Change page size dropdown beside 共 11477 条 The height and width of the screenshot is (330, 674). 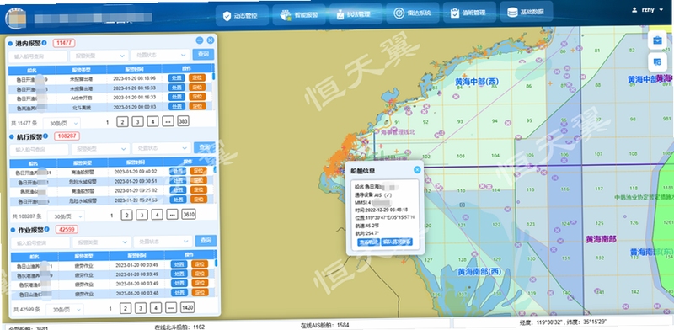click(62, 123)
